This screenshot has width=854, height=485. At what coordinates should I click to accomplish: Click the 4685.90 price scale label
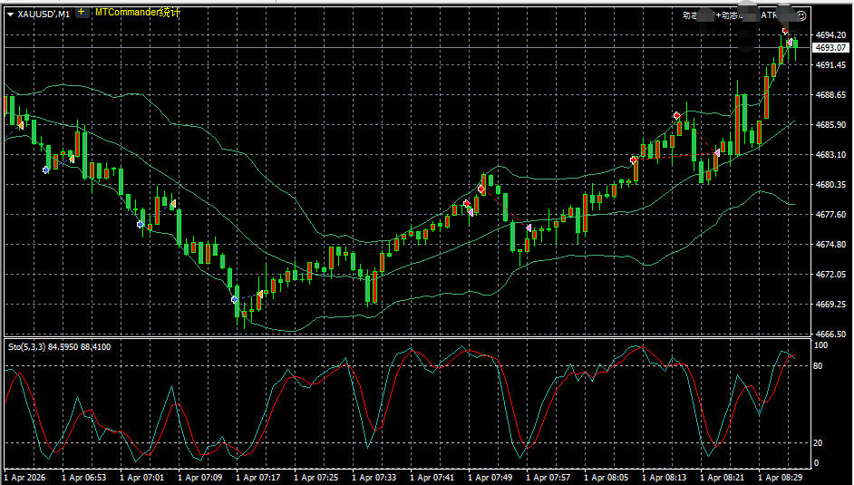coord(830,125)
